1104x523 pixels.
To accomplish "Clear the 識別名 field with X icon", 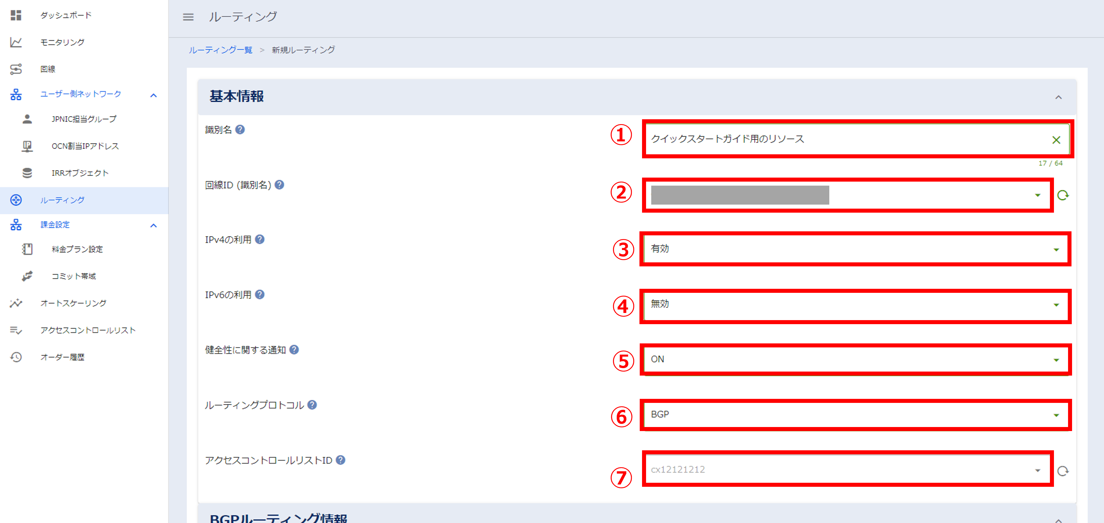I will coord(1056,140).
